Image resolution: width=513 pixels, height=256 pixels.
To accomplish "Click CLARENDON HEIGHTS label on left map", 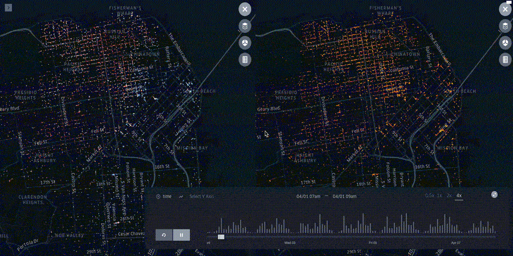I will pos(34,200).
